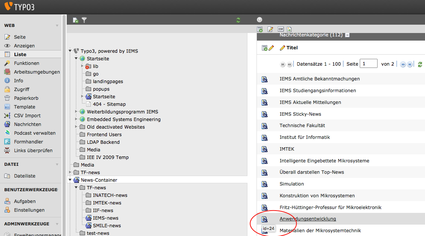
Task: Click the TYPO3 logo
Action: [19, 6]
